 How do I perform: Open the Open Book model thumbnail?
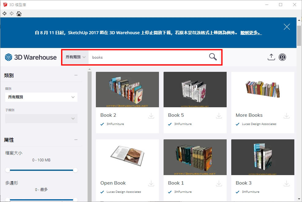coord(127,157)
